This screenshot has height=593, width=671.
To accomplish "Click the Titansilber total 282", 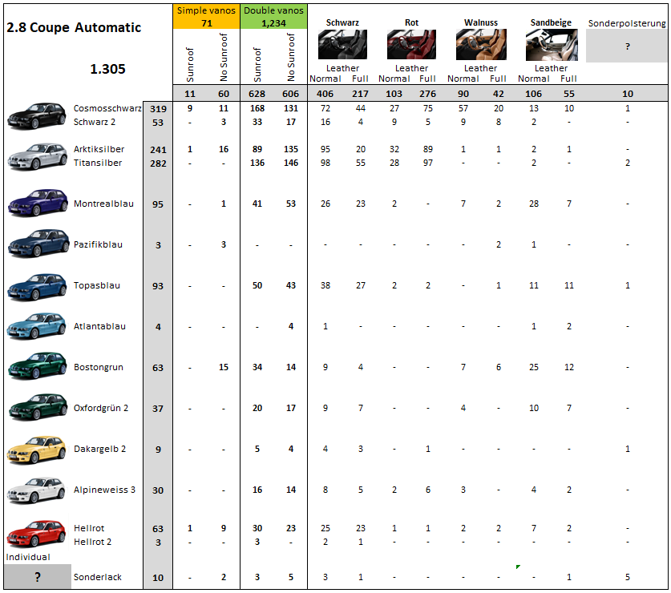I will [x=158, y=163].
